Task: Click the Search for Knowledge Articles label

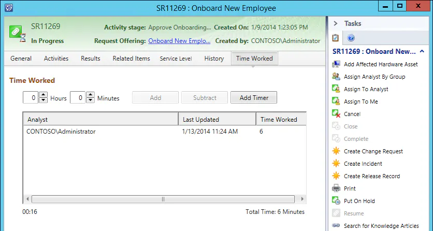Action: tap(381, 226)
